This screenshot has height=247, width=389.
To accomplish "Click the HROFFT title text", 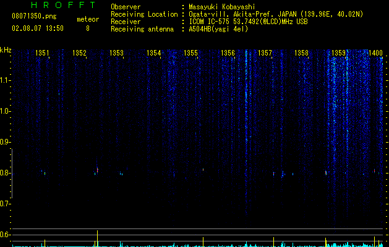I will pyautogui.click(x=64, y=5).
